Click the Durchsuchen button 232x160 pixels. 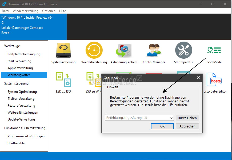pos(187,118)
